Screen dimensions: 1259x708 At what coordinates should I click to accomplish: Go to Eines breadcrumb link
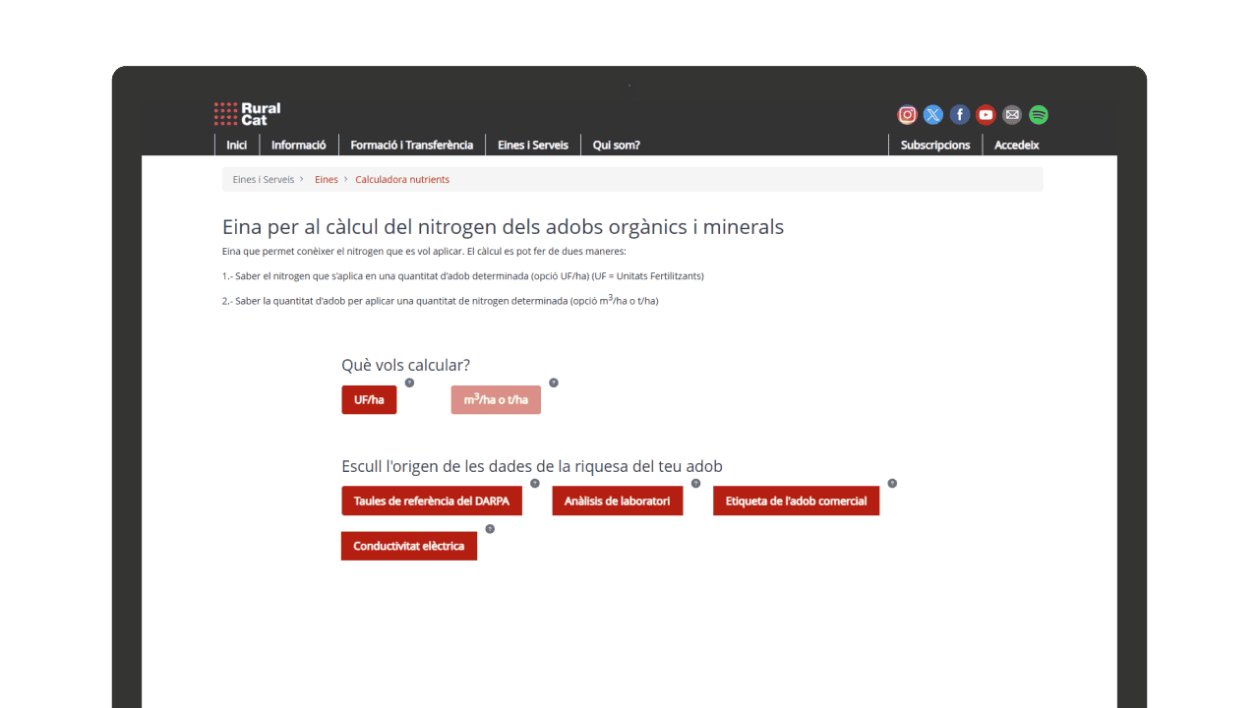(326, 180)
